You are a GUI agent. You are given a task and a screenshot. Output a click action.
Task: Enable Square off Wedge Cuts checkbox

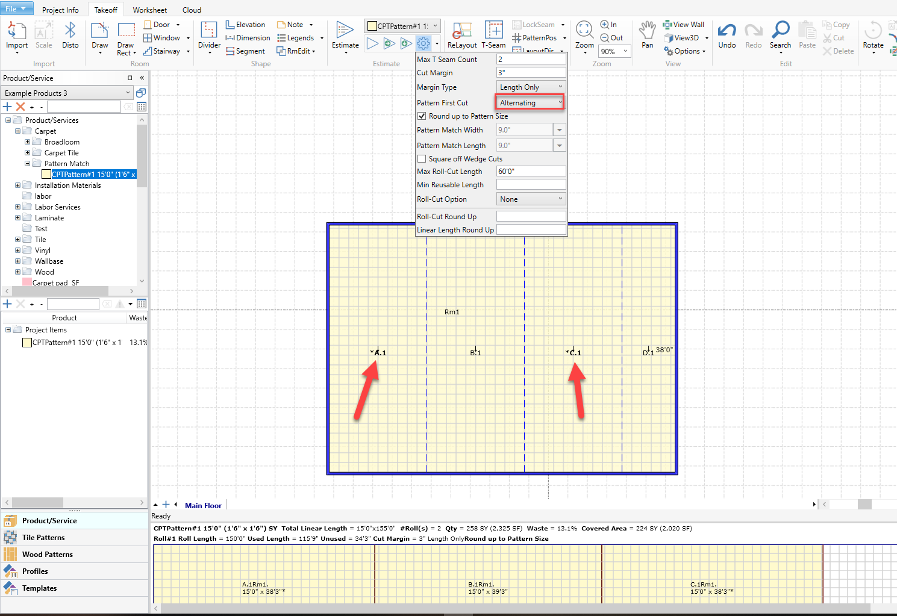(x=422, y=159)
